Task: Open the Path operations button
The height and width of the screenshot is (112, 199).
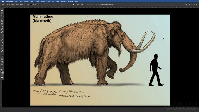Action: [73, 4]
